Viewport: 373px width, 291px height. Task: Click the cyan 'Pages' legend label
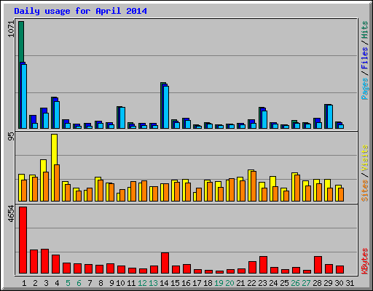click(365, 89)
